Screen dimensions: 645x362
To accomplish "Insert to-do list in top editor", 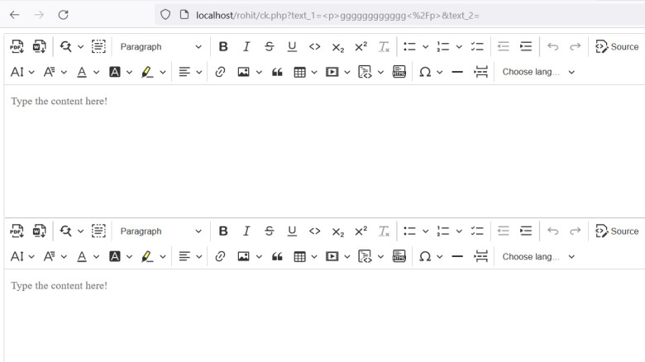I will tap(477, 46).
